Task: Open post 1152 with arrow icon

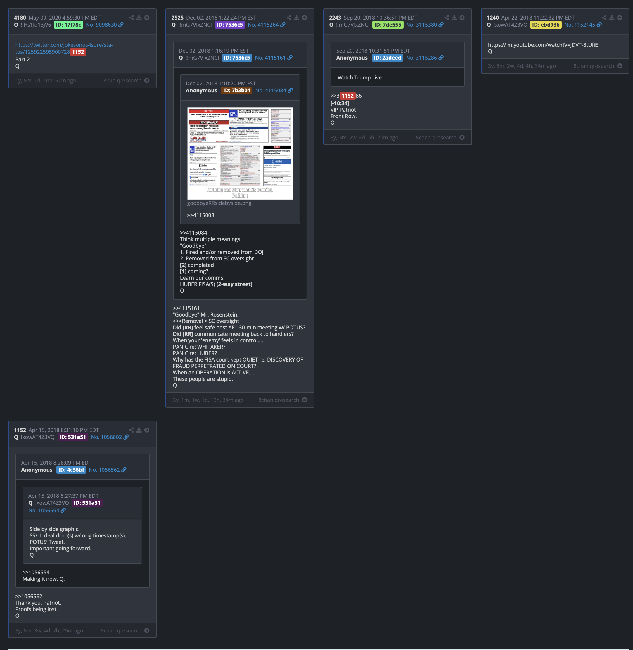Action: [x=147, y=430]
